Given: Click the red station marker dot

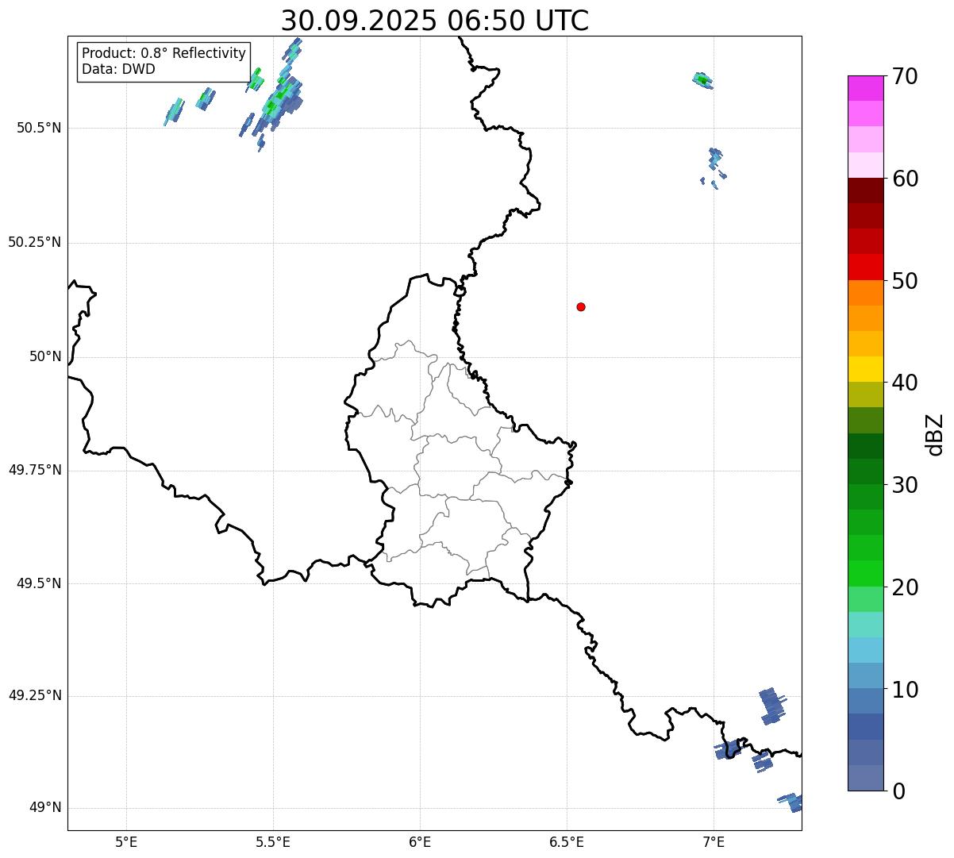Looking at the screenshot, I should pyautogui.click(x=581, y=306).
